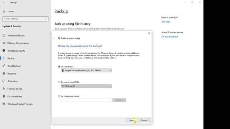Maximize or restore the Settings window

tap(193, 3)
